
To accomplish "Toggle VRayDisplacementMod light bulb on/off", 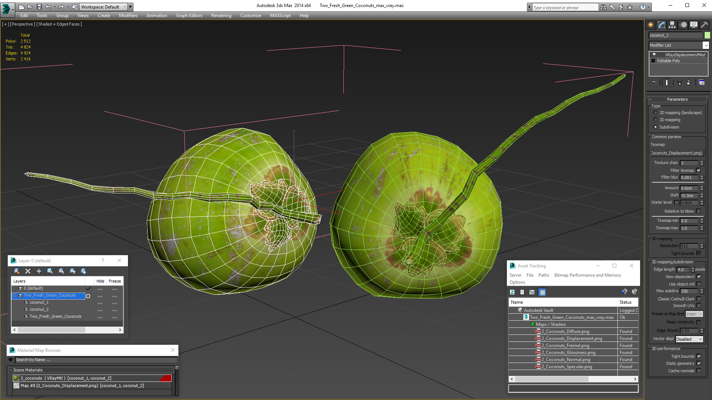I will pyautogui.click(x=654, y=55).
